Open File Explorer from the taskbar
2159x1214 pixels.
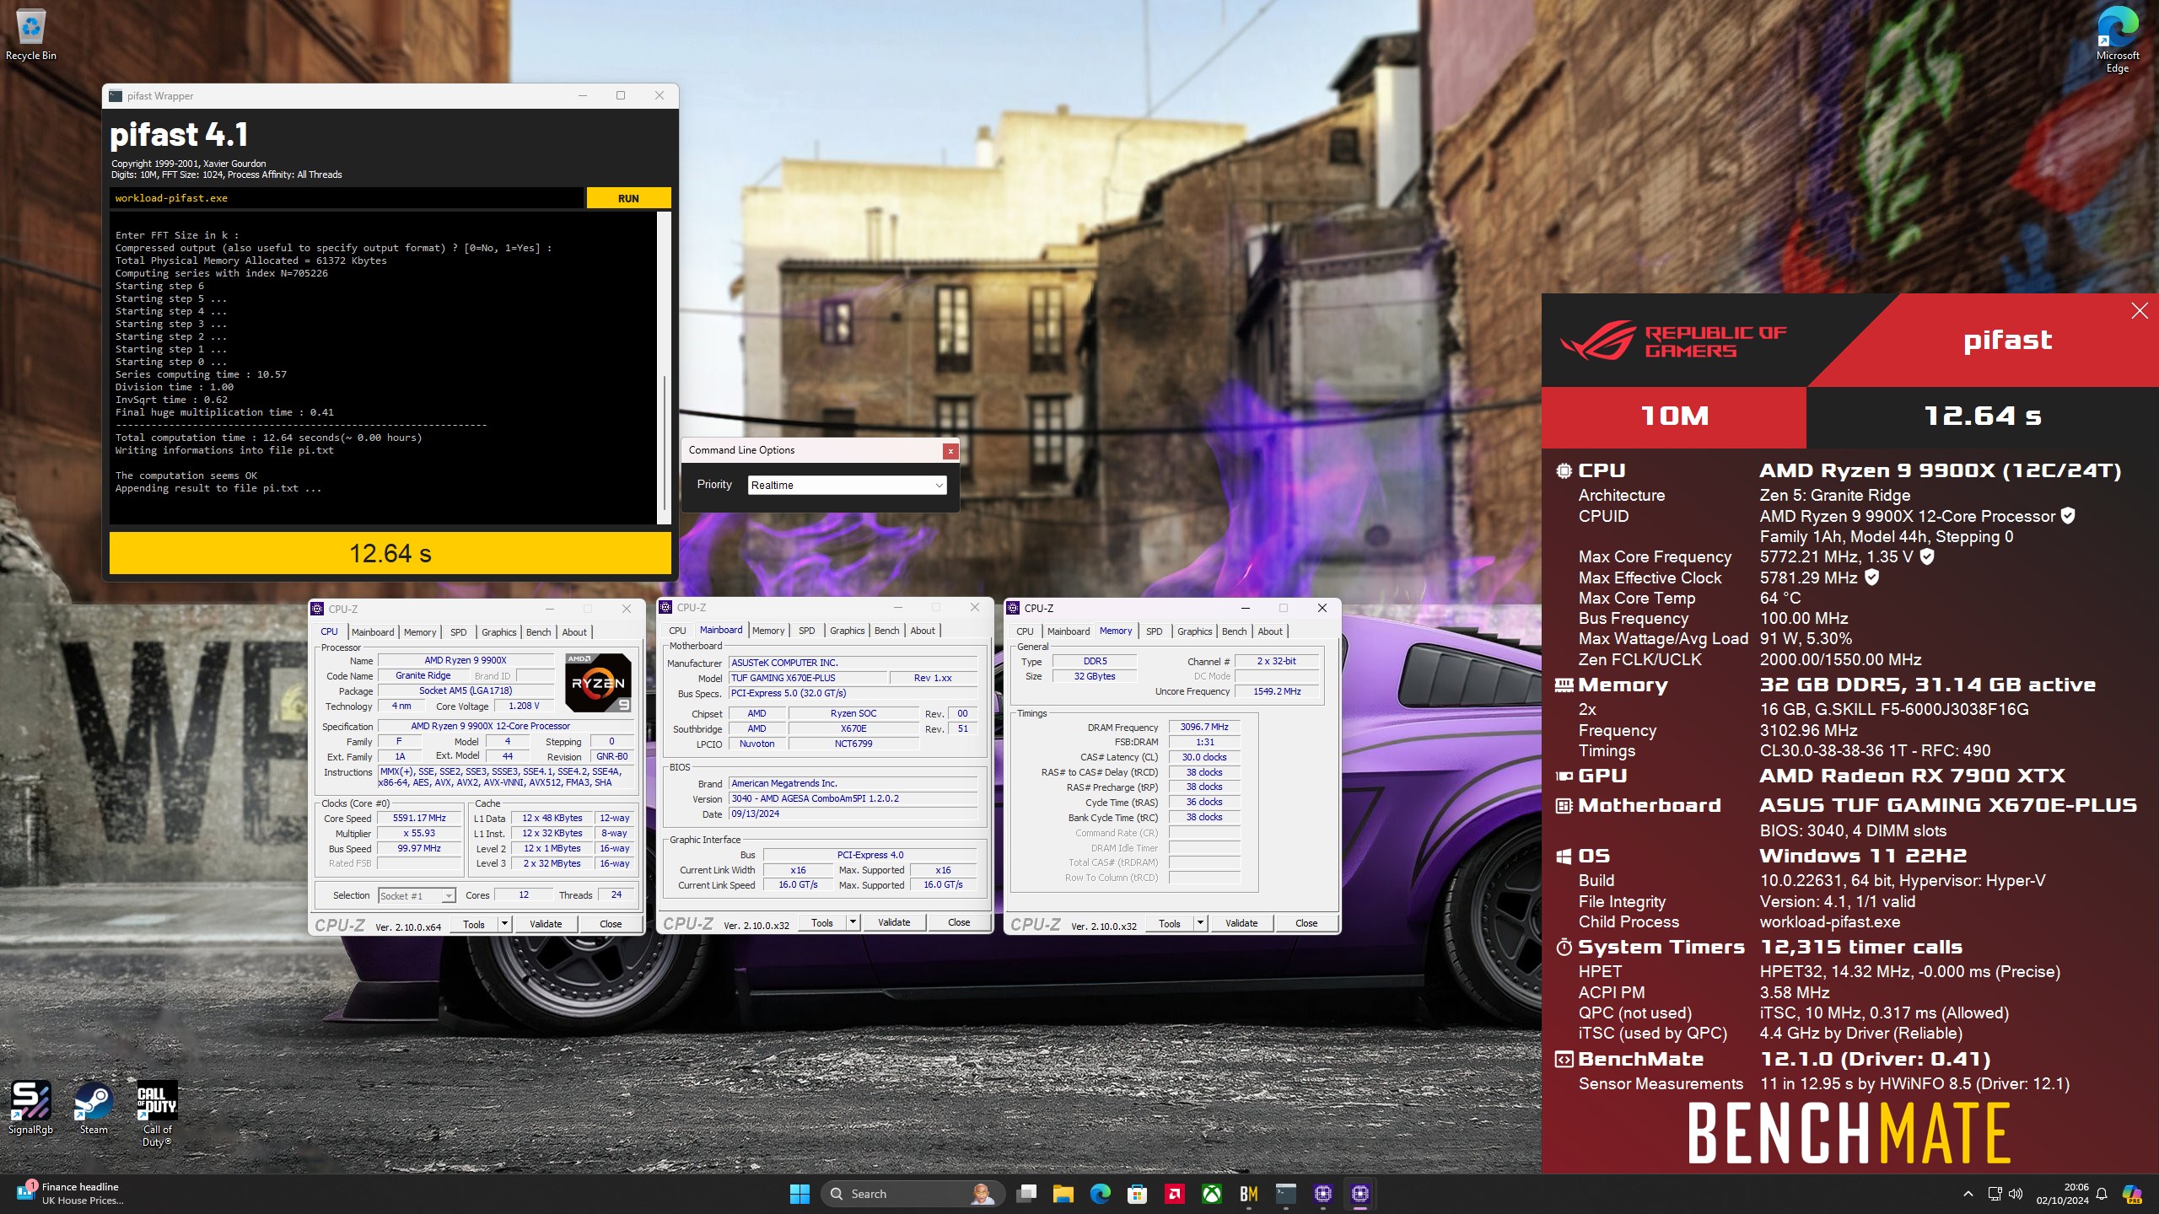(x=1063, y=1194)
